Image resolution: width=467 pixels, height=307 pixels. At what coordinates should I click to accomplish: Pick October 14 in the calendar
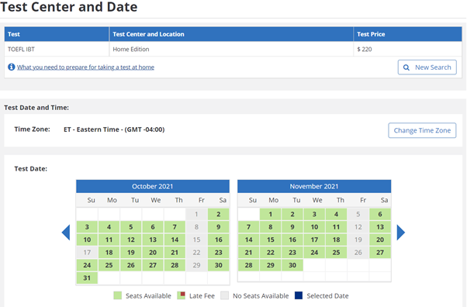(175, 240)
